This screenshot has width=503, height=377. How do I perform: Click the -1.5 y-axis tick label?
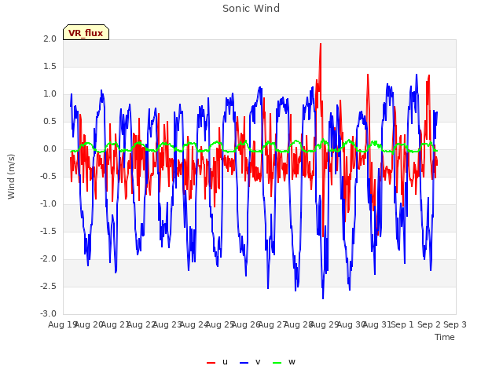[x=48, y=231]
